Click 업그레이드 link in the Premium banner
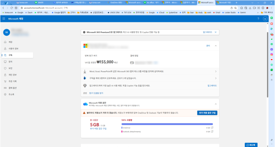 tap(208, 32)
